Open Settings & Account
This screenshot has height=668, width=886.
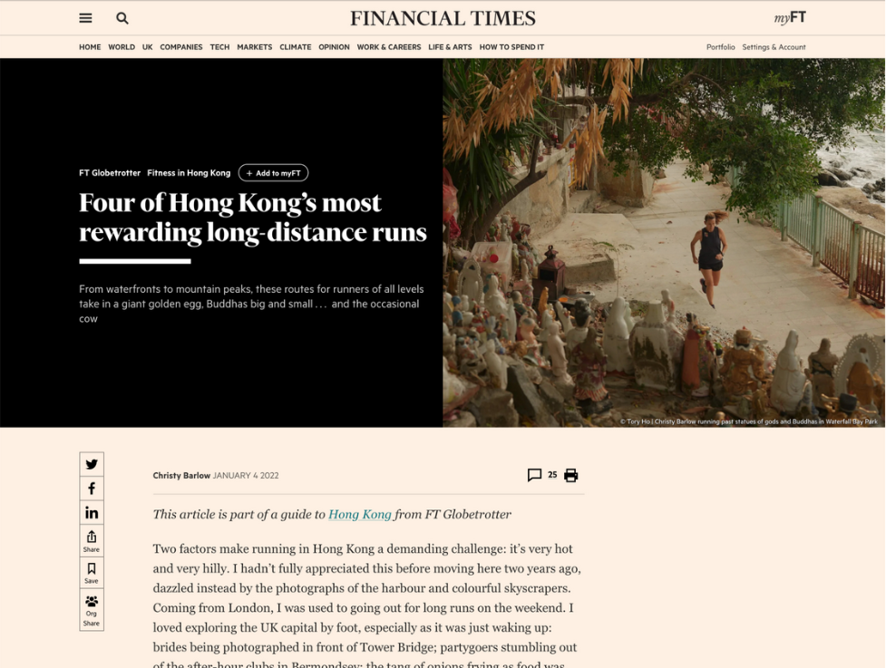[x=774, y=47]
